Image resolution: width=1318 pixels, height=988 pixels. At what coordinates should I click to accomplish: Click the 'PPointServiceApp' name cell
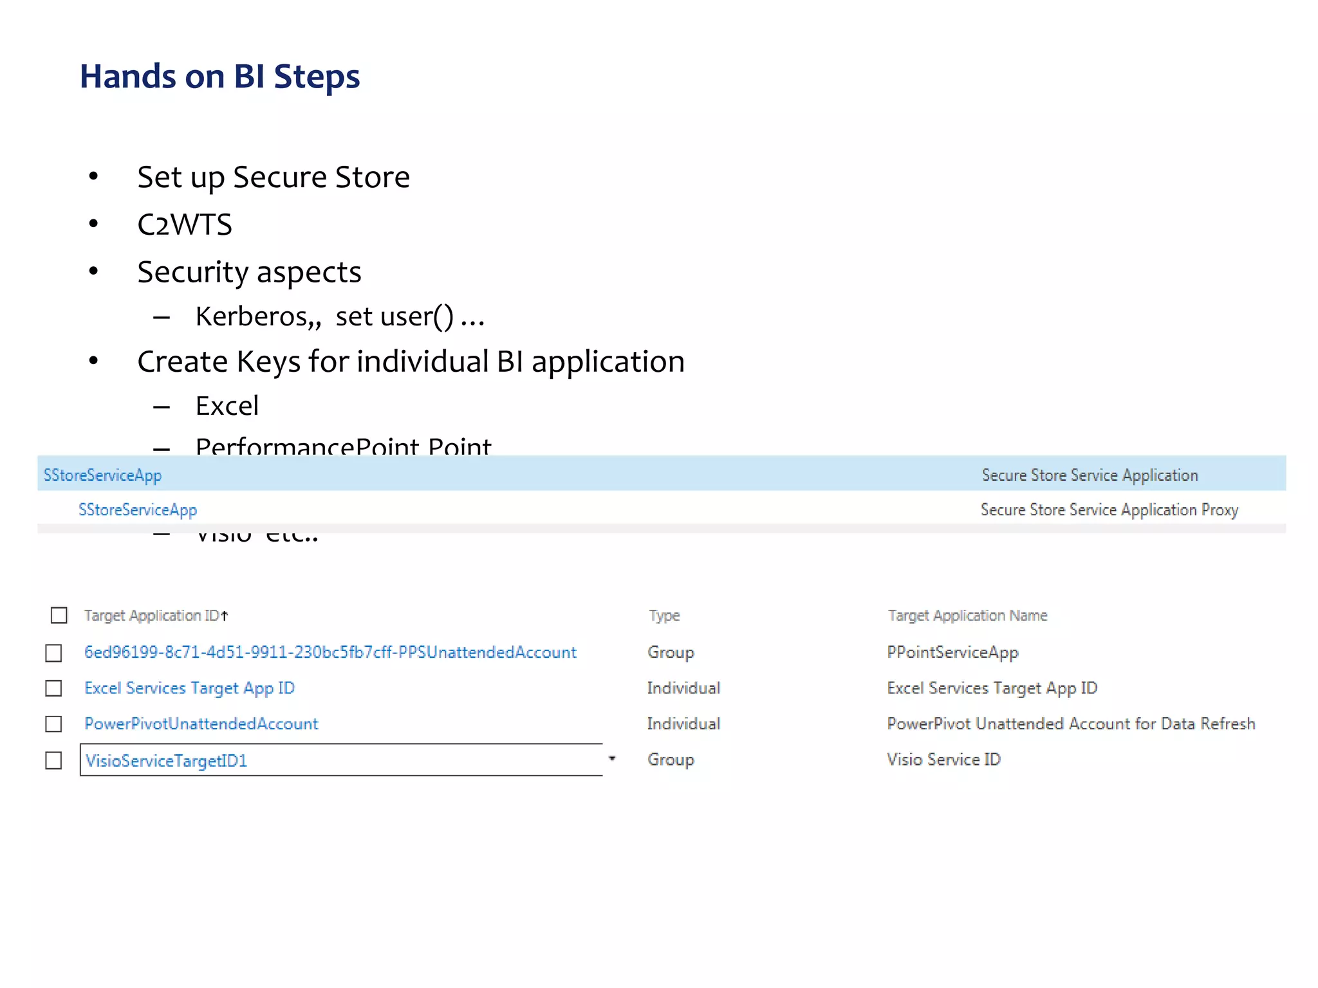coord(952,652)
